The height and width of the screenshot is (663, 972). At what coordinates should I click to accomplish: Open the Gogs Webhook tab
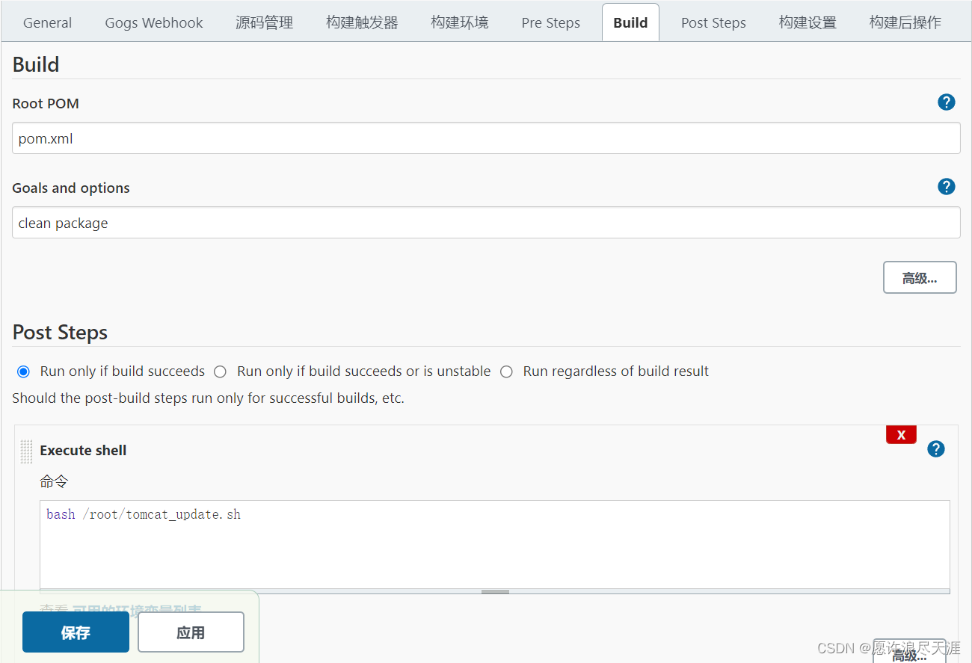pyautogui.click(x=154, y=22)
